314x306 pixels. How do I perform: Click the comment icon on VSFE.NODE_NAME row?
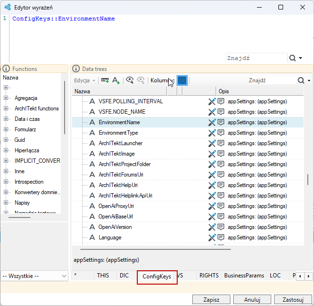click(x=221, y=111)
